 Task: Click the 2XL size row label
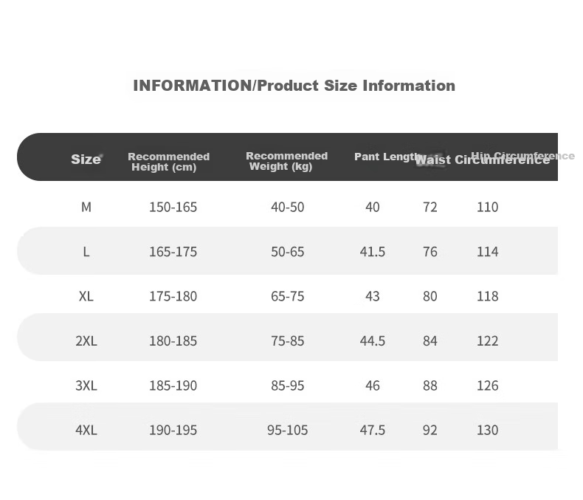click(86, 341)
